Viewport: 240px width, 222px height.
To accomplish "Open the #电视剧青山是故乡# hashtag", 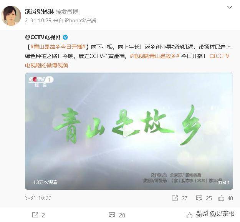I will [155, 56].
